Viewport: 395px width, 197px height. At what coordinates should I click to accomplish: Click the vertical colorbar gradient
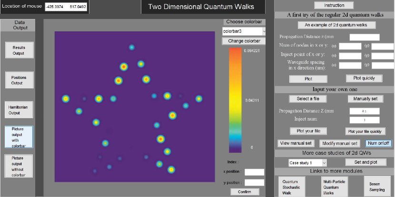pyautogui.click(x=236, y=99)
